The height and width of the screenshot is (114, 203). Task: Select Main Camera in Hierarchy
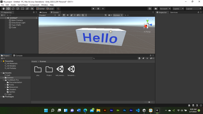click(17, 20)
